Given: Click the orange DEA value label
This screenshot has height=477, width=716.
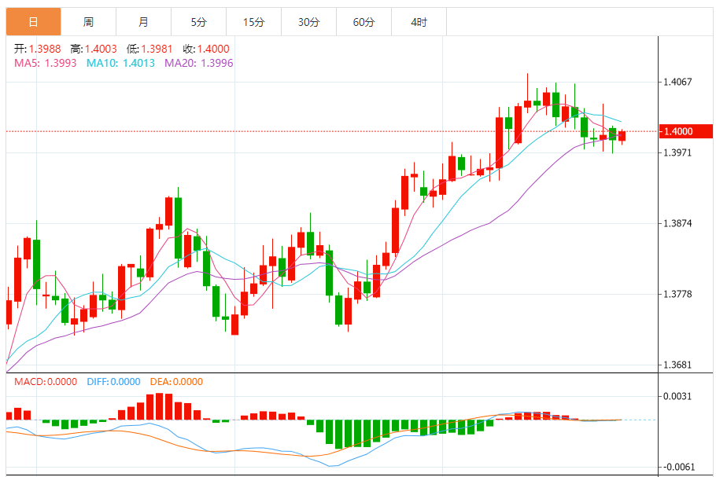Looking at the screenshot, I should [x=175, y=382].
